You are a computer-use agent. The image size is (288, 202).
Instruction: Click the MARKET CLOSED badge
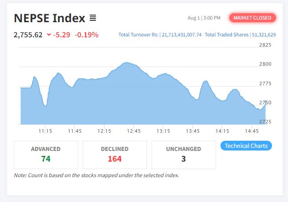coord(252,18)
